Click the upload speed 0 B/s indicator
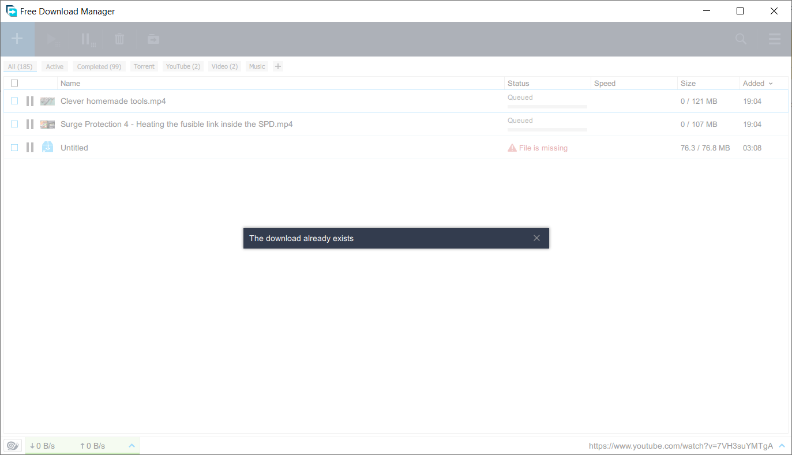 (x=92, y=446)
